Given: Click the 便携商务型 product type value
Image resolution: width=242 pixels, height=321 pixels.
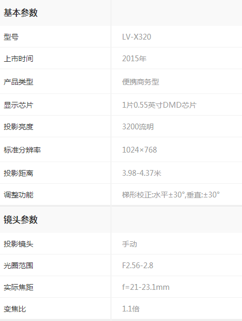Looking at the screenshot, I should 141,82.
